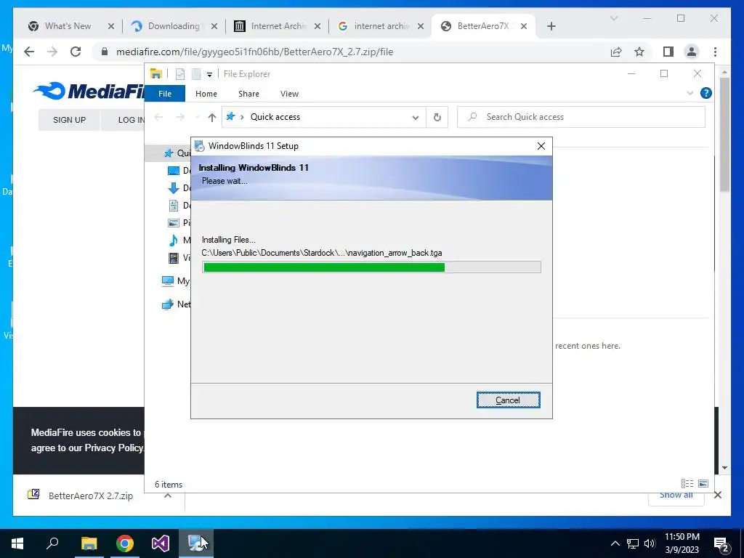
Task: Close the Chrome downloads bar
Action: click(x=717, y=496)
